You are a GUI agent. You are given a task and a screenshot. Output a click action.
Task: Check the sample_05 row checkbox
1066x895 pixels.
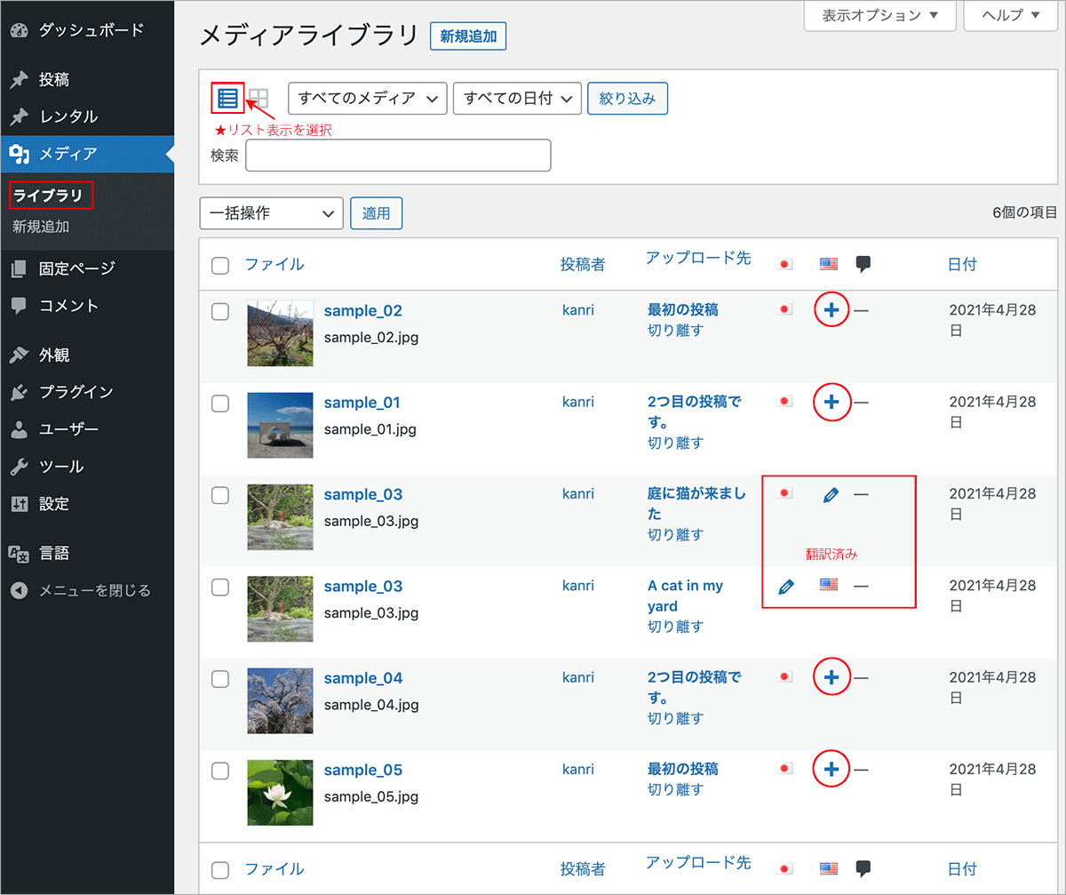click(x=220, y=771)
